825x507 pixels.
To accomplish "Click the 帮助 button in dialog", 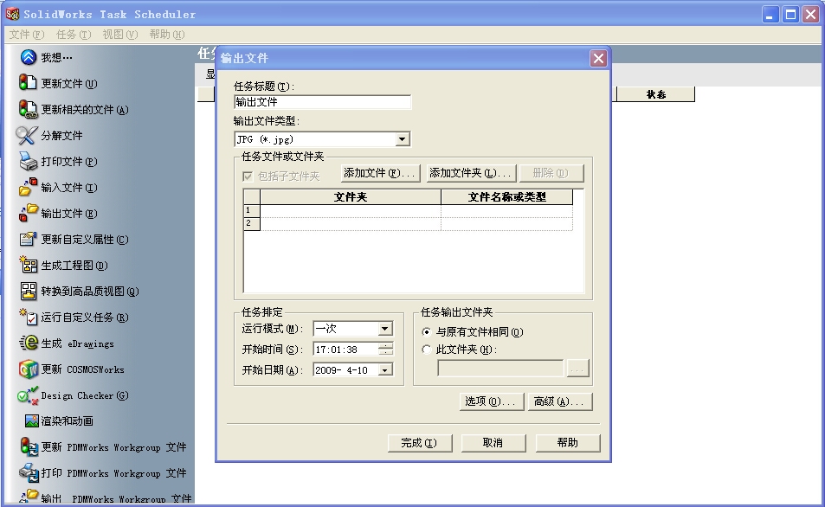I will coord(568,443).
